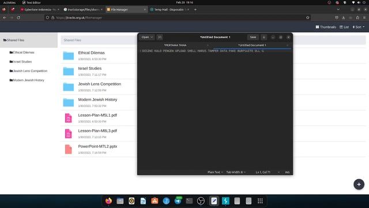Image resolution: width=369 pixels, height=208 pixels.
Task: Open the Sort dropdown in File Manager
Action: [x=359, y=27]
